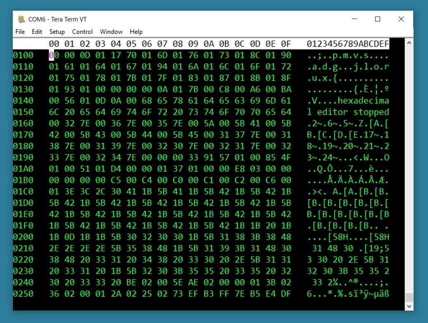428x323 pixels.
Task: Click byte BE in row 0240
Action: point(131,282)
